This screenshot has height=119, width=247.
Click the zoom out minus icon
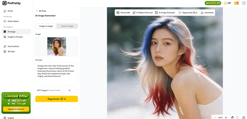[x=215, y=117]
